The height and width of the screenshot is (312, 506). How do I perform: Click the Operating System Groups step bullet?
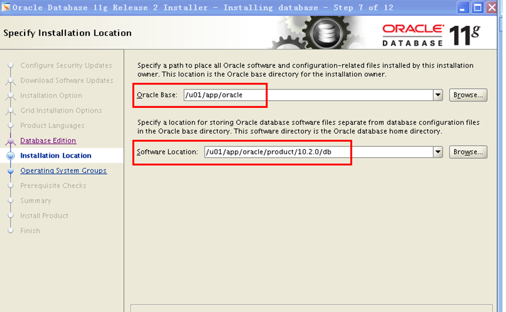pyautogui.click(x=11, y=171)
